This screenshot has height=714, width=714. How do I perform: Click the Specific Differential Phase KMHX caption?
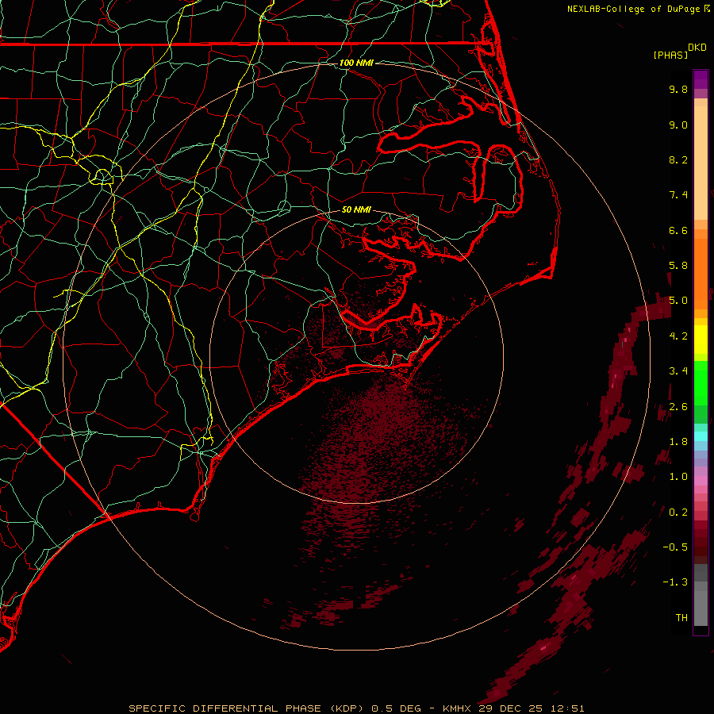pyautogui.click(x=356, y=708)
